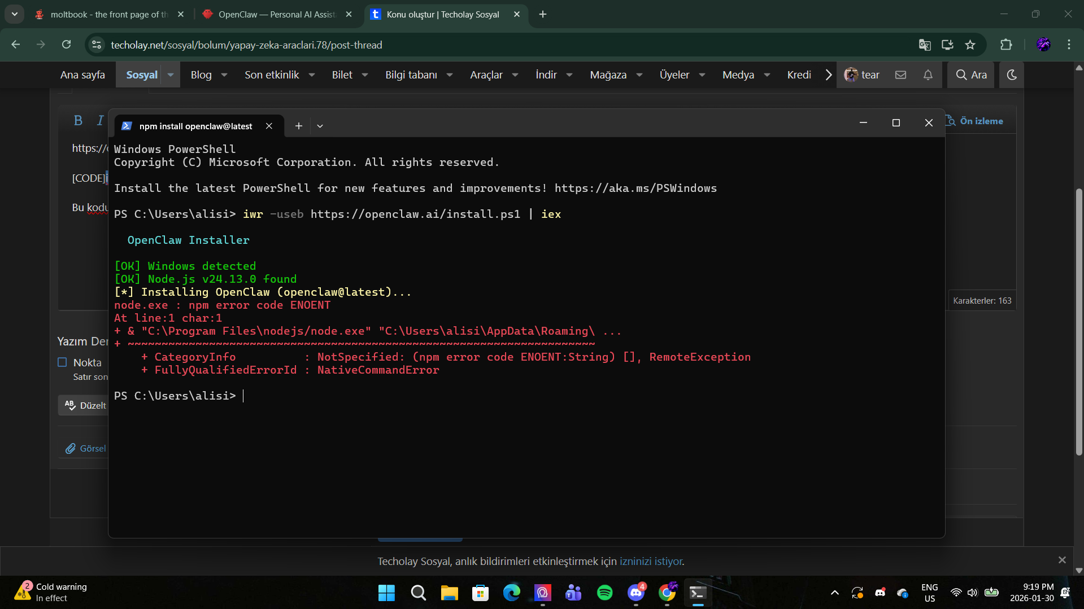Viewport: 1084px width, 609px height.
Task: Expand the Üyeler submenu arrow
Action: pyautogui.click(x=702, y=75)
